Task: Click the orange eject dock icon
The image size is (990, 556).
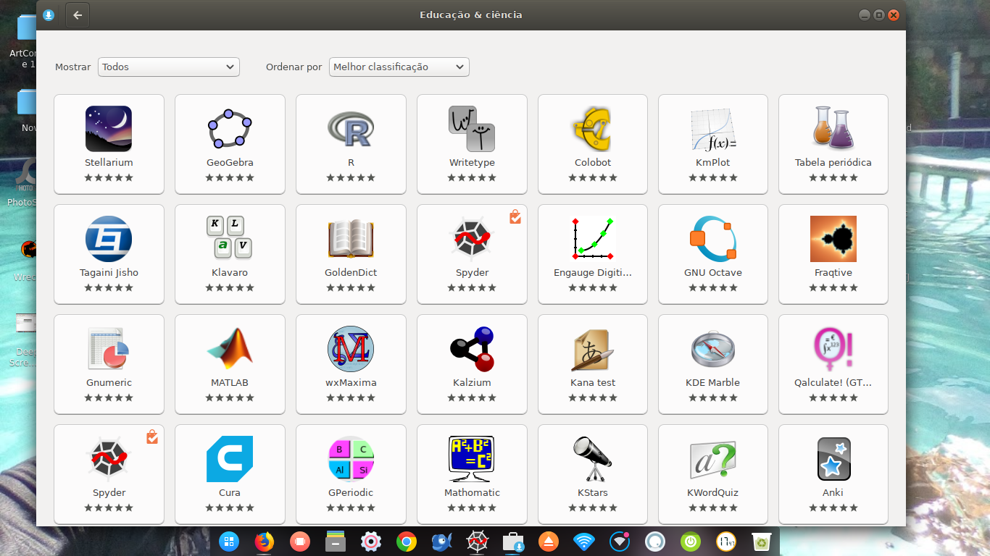Action: pyautogui.click(x=548, y=542)
